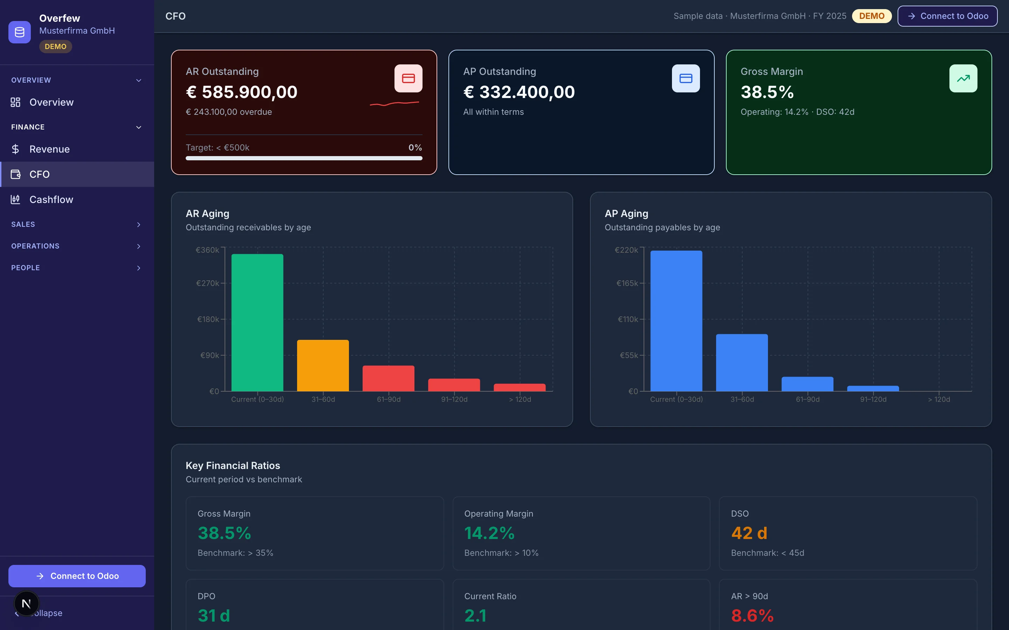Collapse the FINANCE section chevron
The height and width of the screenshot is (630, 1009).
click(139, 127)
